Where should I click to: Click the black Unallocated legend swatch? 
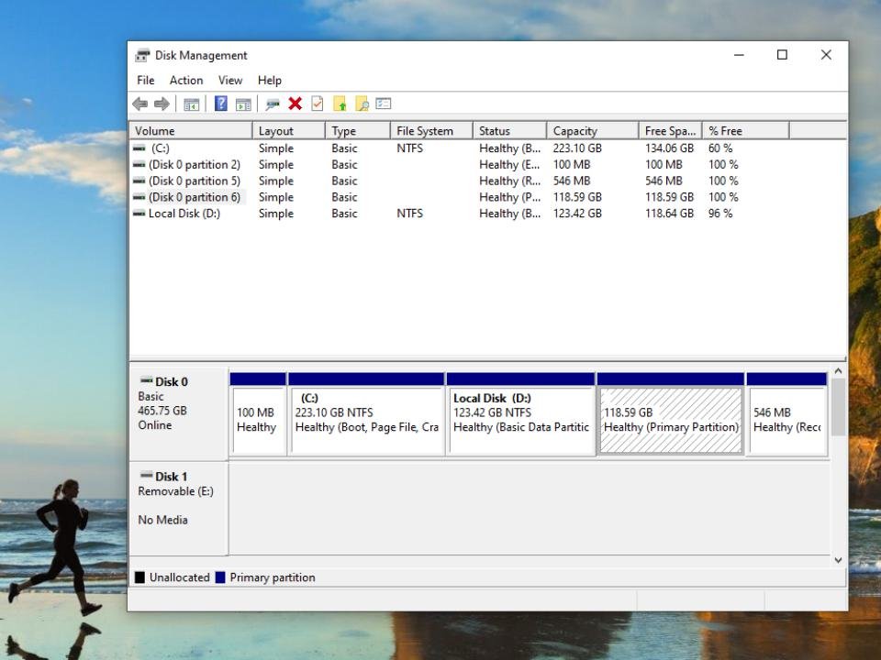pos(139,577)
